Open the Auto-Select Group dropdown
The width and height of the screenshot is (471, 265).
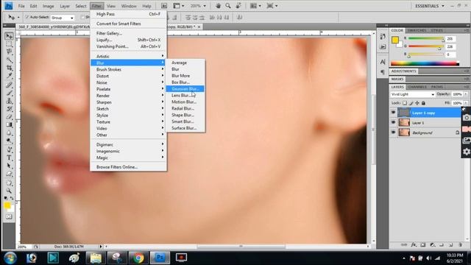62,18
